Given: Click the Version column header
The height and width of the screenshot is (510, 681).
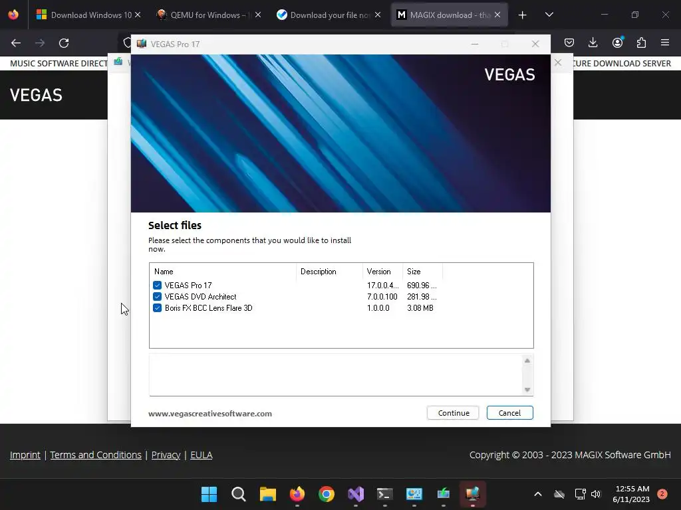Looking at the screenshot, I should pyautogui.click(x=382, y=272).
